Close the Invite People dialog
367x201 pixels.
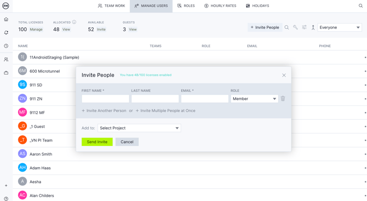tap(284, 75)
